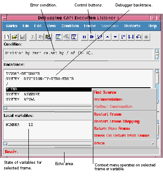Click up arrow of Backtrace vertical scrollbar
The width and height of the screenshot is (163, 184).
[157, 71]
